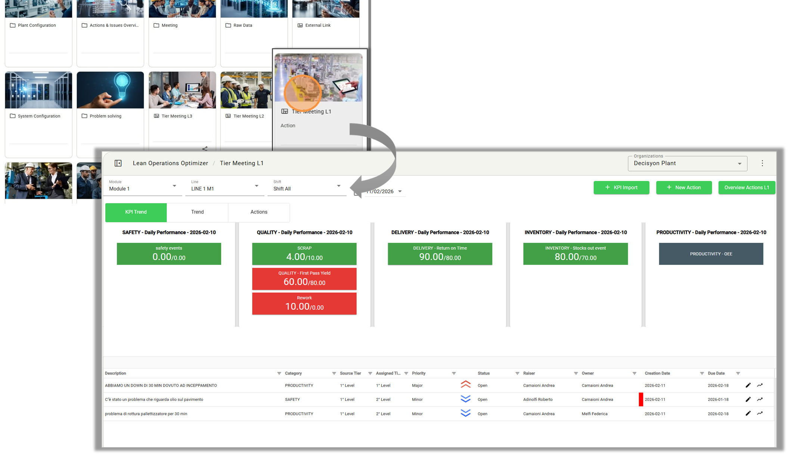The width and height of the screenshot is (788, 455).
Task: Click the share icon under Tier Meeting L3
Action: (x=205, y=148)
